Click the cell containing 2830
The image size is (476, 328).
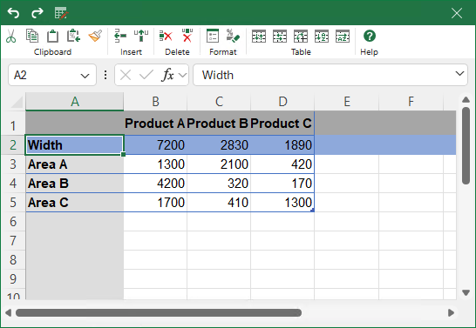(219, 145)
